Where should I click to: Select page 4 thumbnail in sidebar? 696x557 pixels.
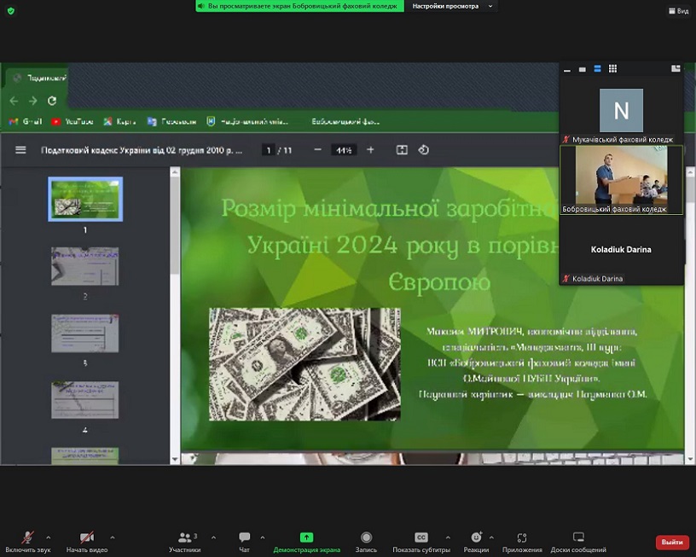[x=85, y=400]
